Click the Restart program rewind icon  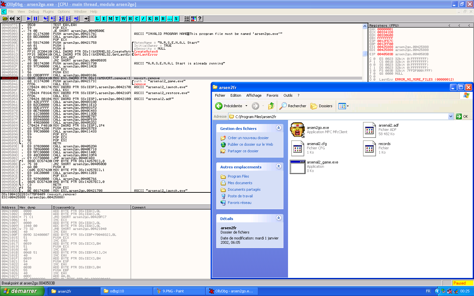tap(12, 19)
